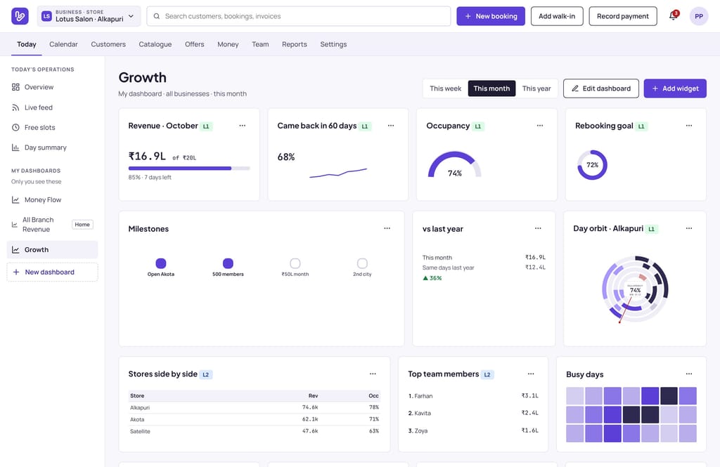Click Add walk-in button
720x467 pixels.
(x=557, y=16)
